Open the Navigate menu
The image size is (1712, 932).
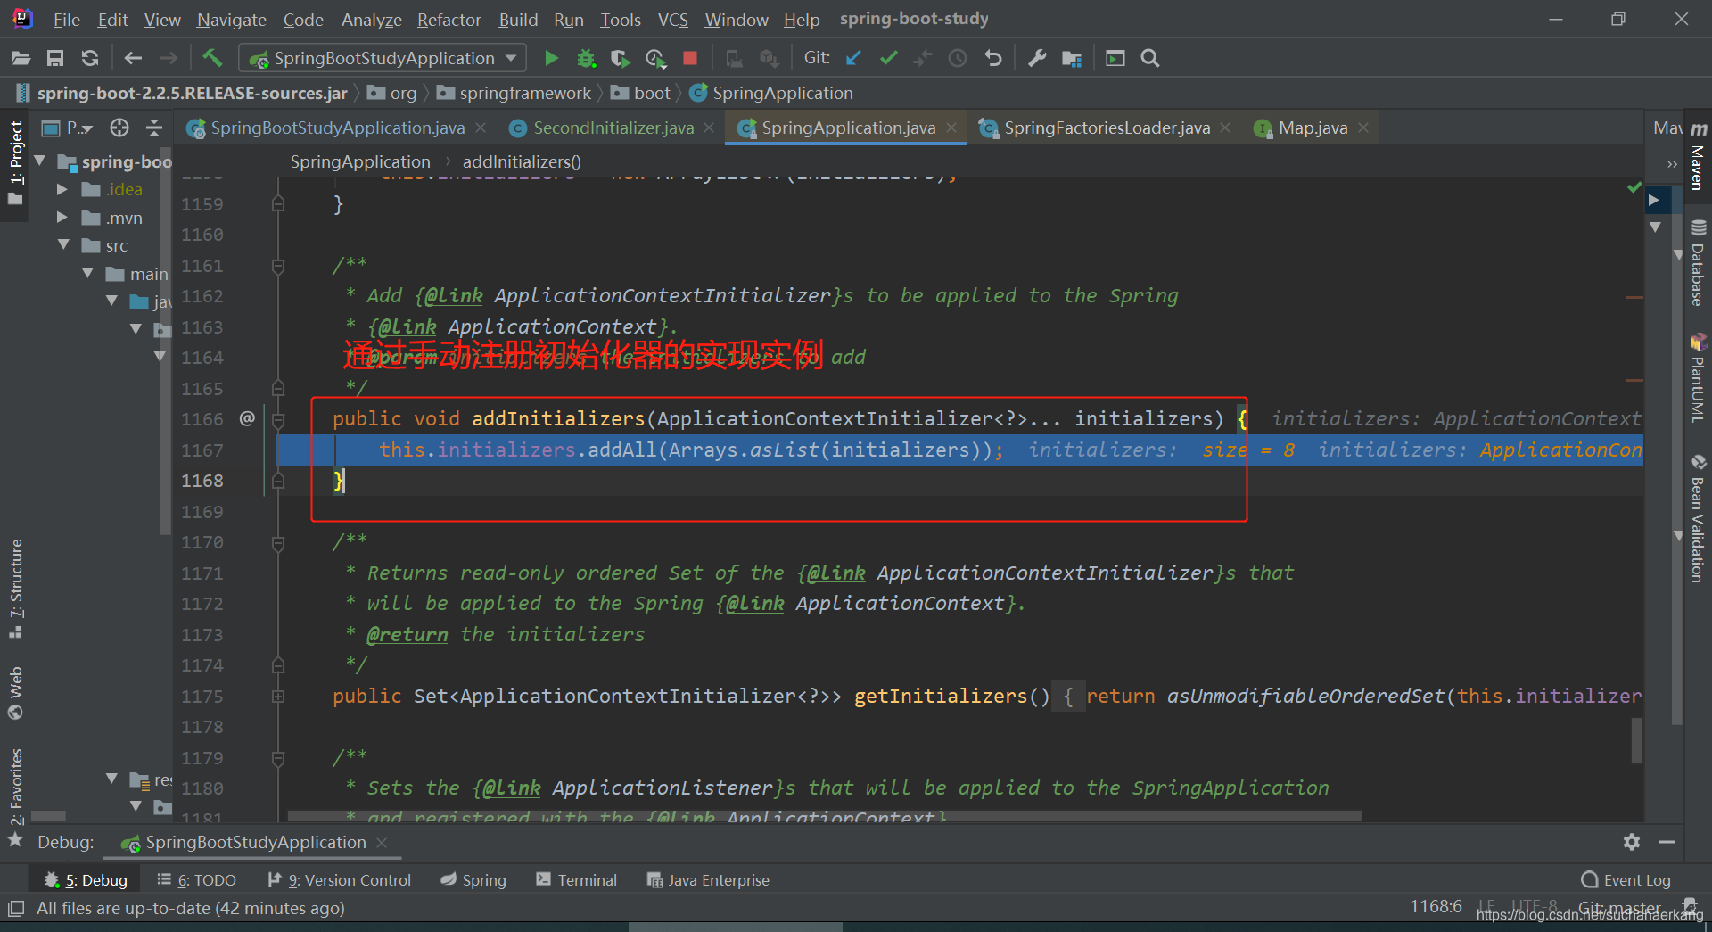(232, 19)
